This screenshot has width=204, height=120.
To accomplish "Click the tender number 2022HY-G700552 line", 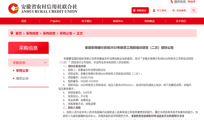I will tap(80, 81).
